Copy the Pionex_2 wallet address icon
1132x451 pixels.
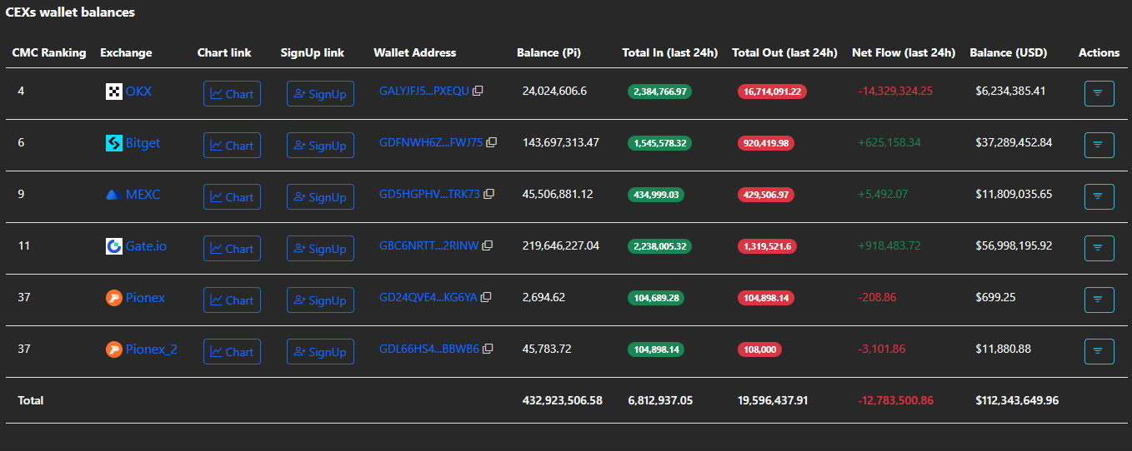click(x=488, y=349)
